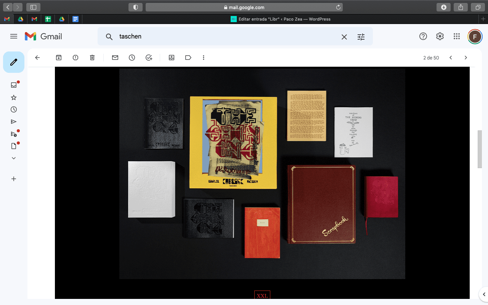Open Safari share menu
Viewport: 488px width, 305px height.
(461, 7)
